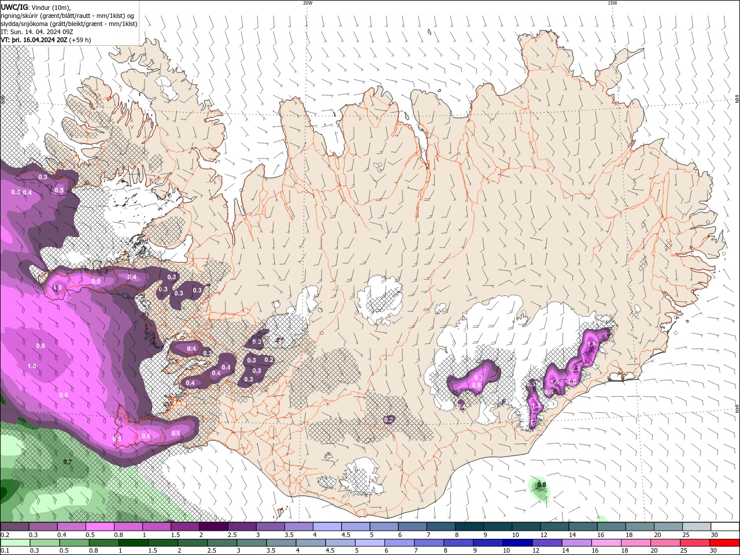
Task: Click the 0.1 label in the rain legend
Action: point(5,550)
